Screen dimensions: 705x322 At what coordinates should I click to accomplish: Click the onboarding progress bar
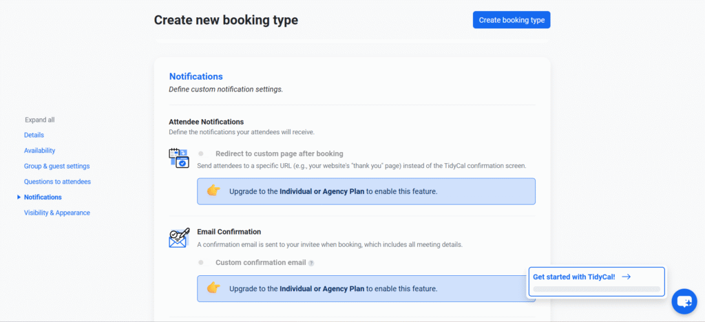tap(596, 290)
